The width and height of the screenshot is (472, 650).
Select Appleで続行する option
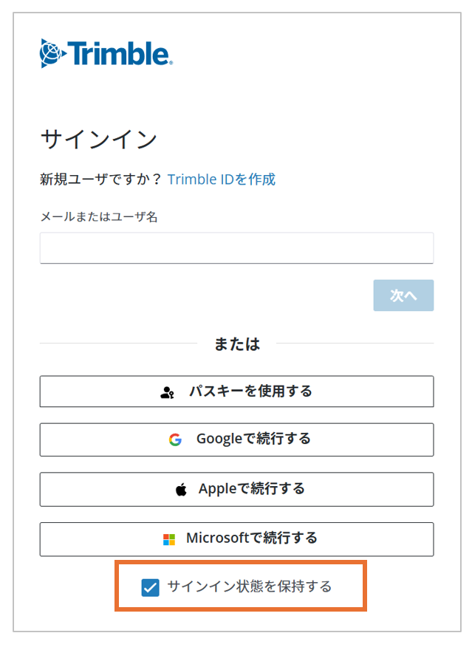tap(236, 489)
